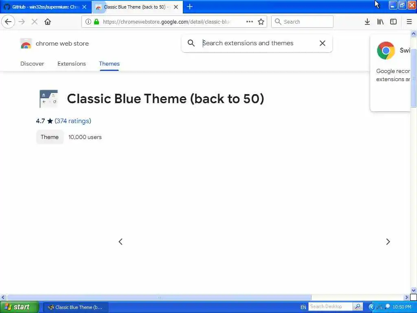This screenshot has width=417, height=313.
Task: Click the Chrome logo in side panel
Action: [386, 50]
